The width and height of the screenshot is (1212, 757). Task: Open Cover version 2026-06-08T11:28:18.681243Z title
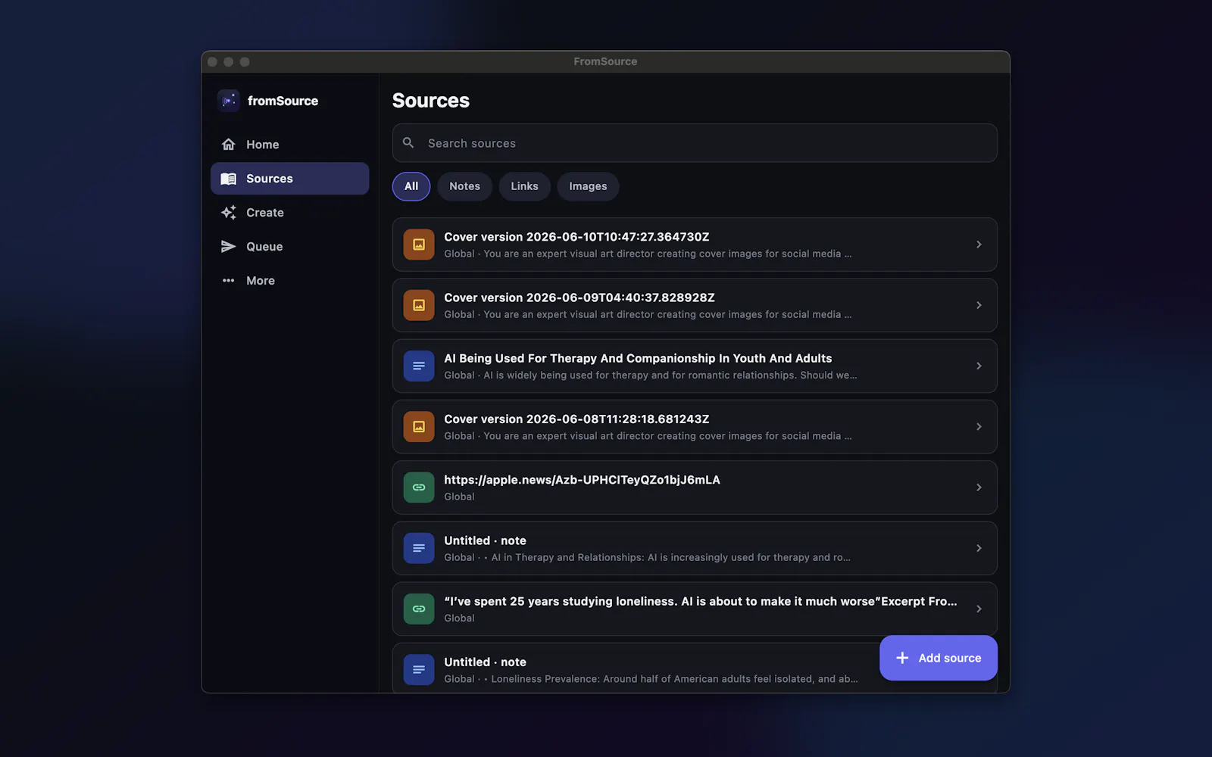pyautogui.click(x=576, y=419)
